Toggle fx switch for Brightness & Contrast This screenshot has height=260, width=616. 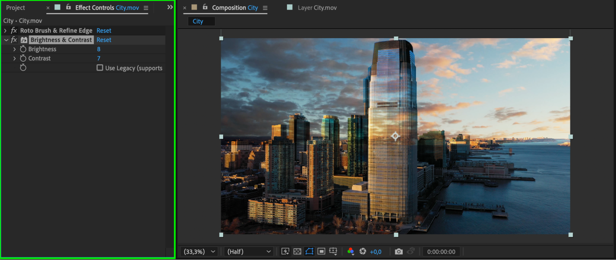coord(14,40)
